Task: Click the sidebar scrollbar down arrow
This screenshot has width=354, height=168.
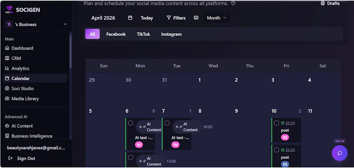Action: (70, 137)
